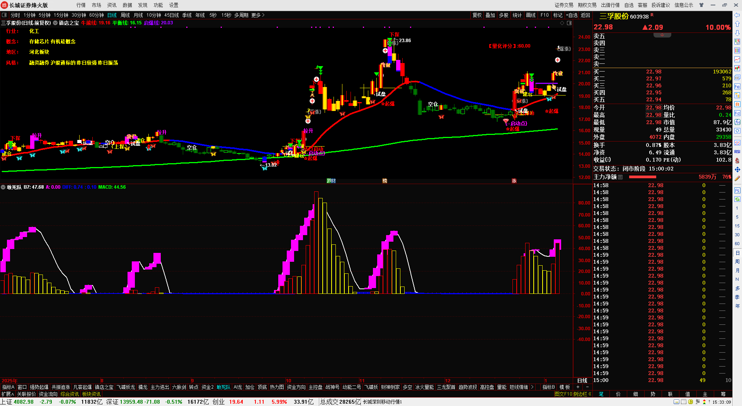Viewport: 742px width, 406px height.
Task: Select the 敢死队 indicator tab
Action: tap(223, 387)
